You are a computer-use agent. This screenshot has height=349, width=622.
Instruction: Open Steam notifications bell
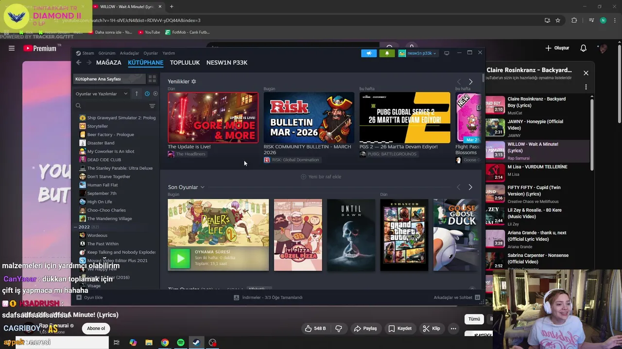coord(387,53)
